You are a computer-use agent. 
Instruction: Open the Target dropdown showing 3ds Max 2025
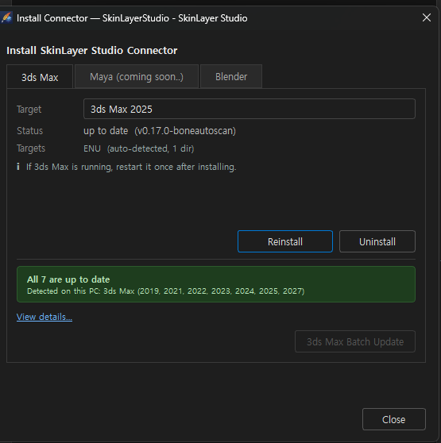[250, 109]
